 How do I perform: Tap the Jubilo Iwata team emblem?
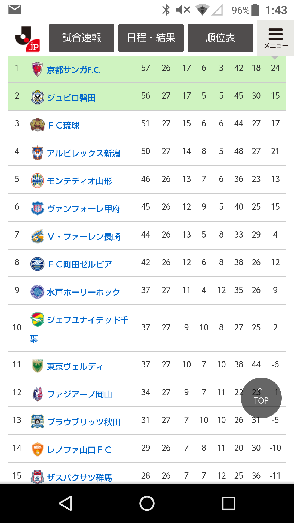coord(37,97)
